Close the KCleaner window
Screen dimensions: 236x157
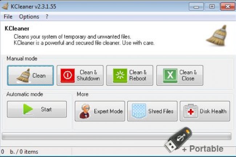pyautogui.click(x=228, y=7)
